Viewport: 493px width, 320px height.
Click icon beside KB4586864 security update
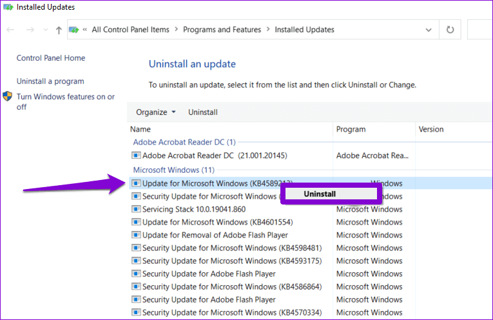(x=136, y=286)
